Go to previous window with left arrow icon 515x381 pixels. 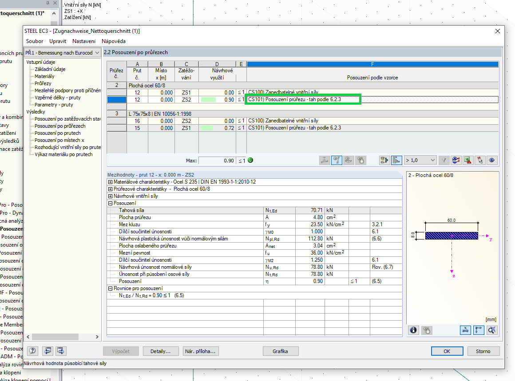pyautogui.click(x=48, y=351)
